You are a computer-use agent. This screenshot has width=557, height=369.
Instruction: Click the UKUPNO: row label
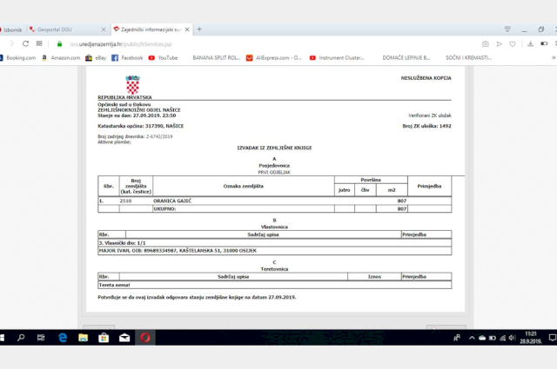164,208
